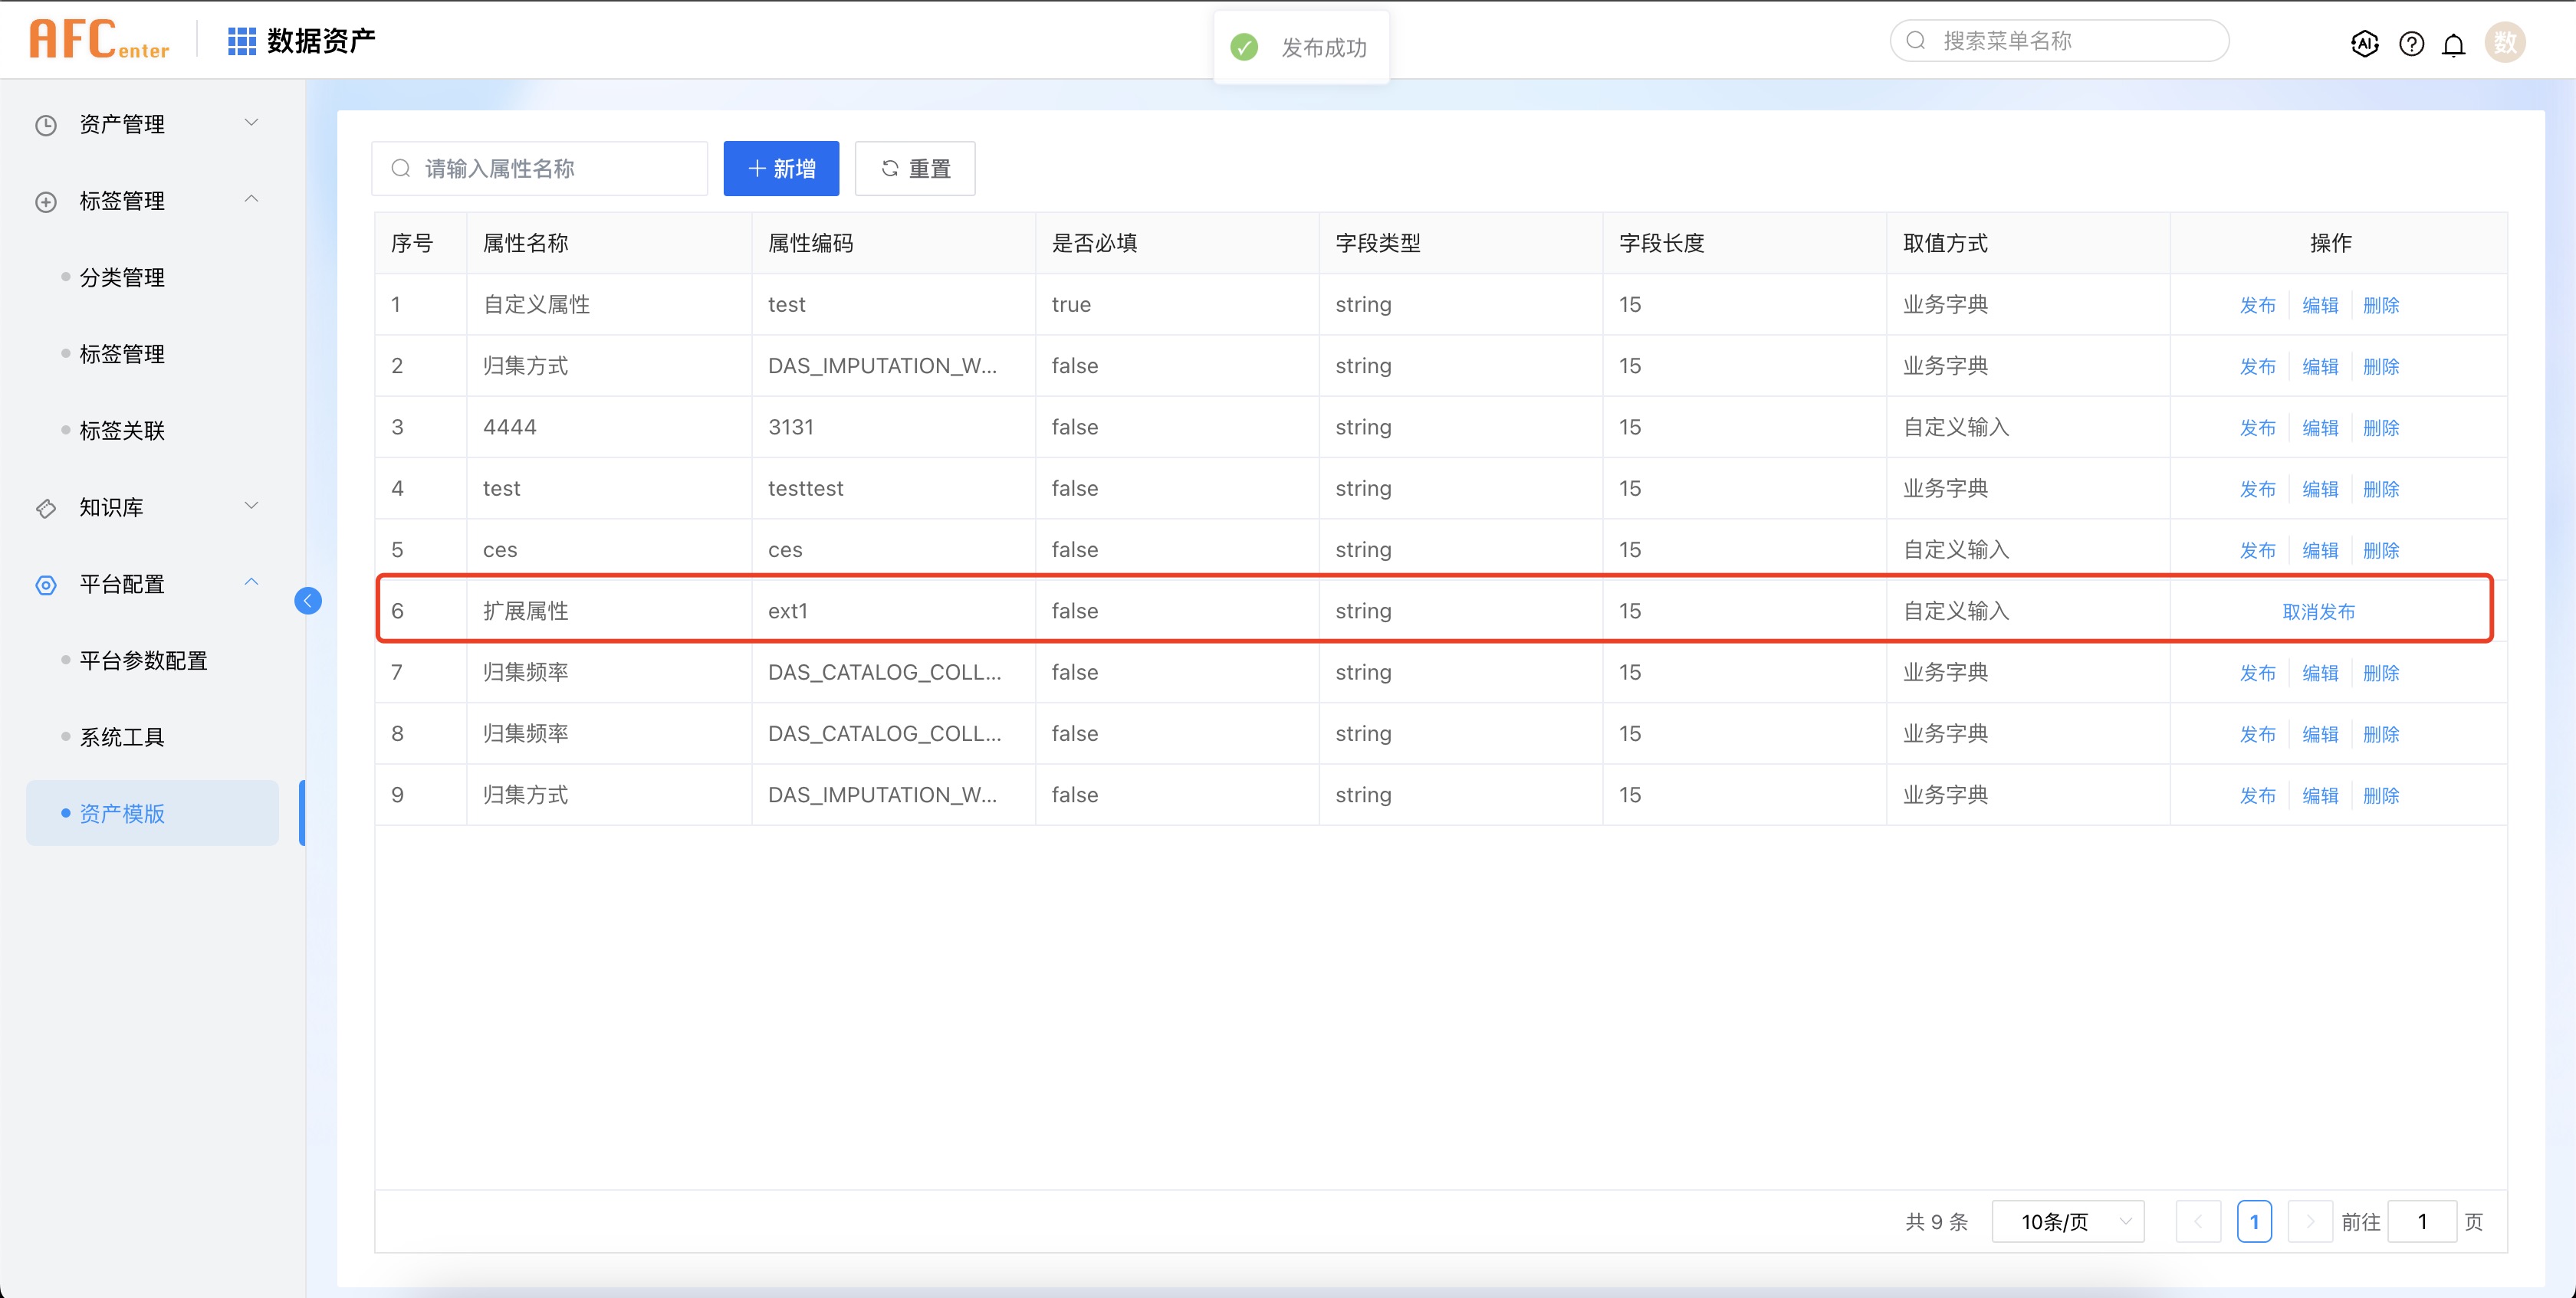
Task: Click 删除 for the 自定义属性 row
Action: (2381, 305)
